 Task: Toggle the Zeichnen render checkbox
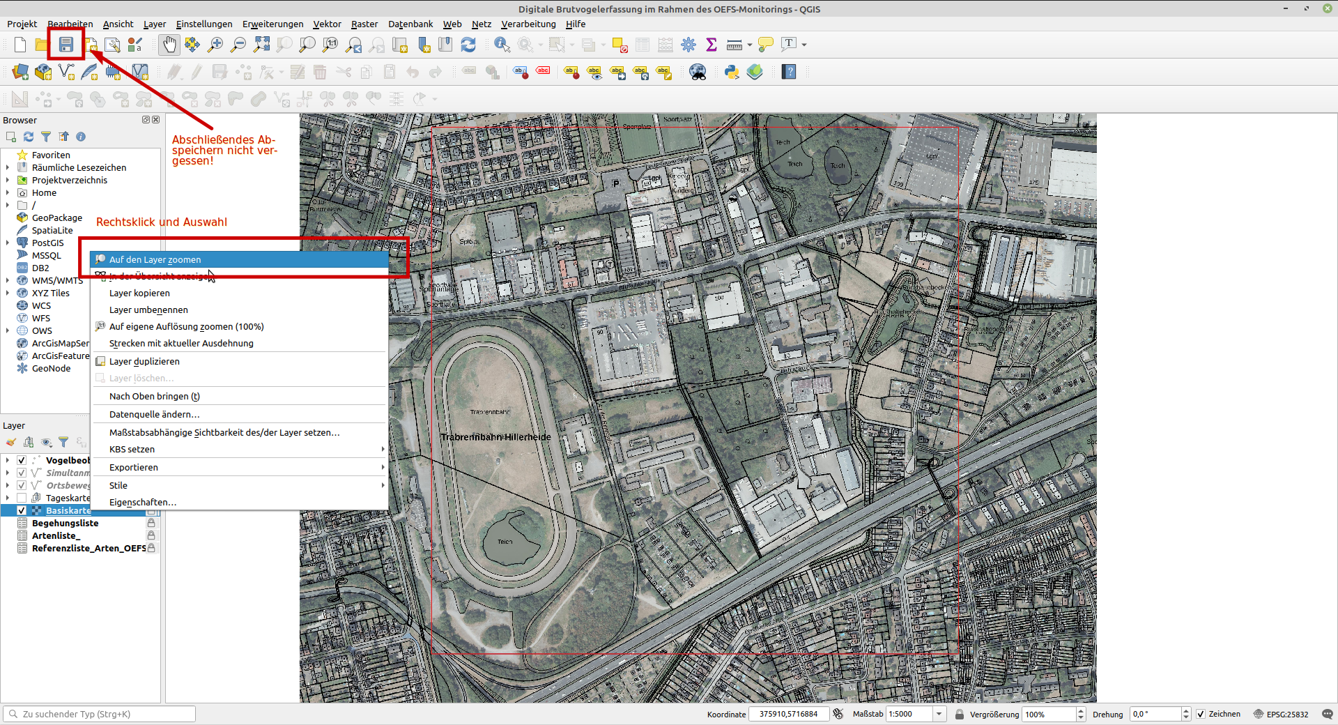click(1201, 714)
